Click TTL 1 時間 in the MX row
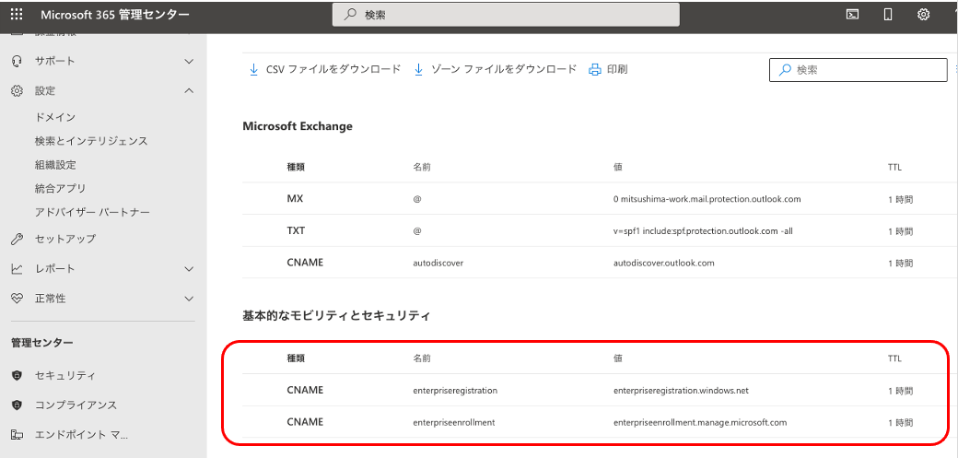Viewport: 958px width, 458px height. [x=901, y=199]
